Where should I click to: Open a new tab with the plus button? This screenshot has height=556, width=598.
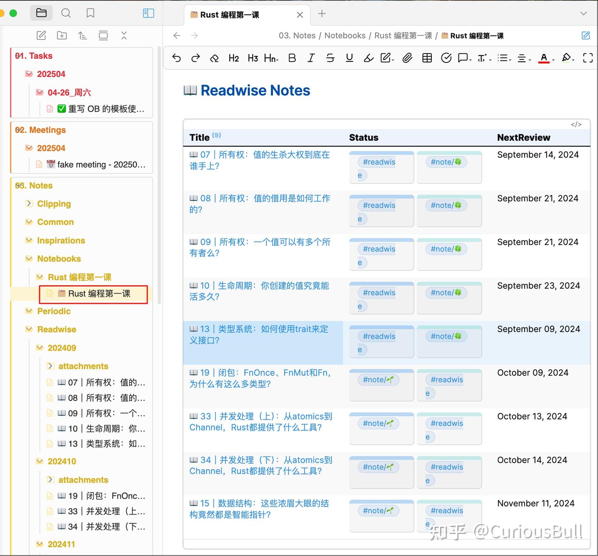click(x=322, y=14)
